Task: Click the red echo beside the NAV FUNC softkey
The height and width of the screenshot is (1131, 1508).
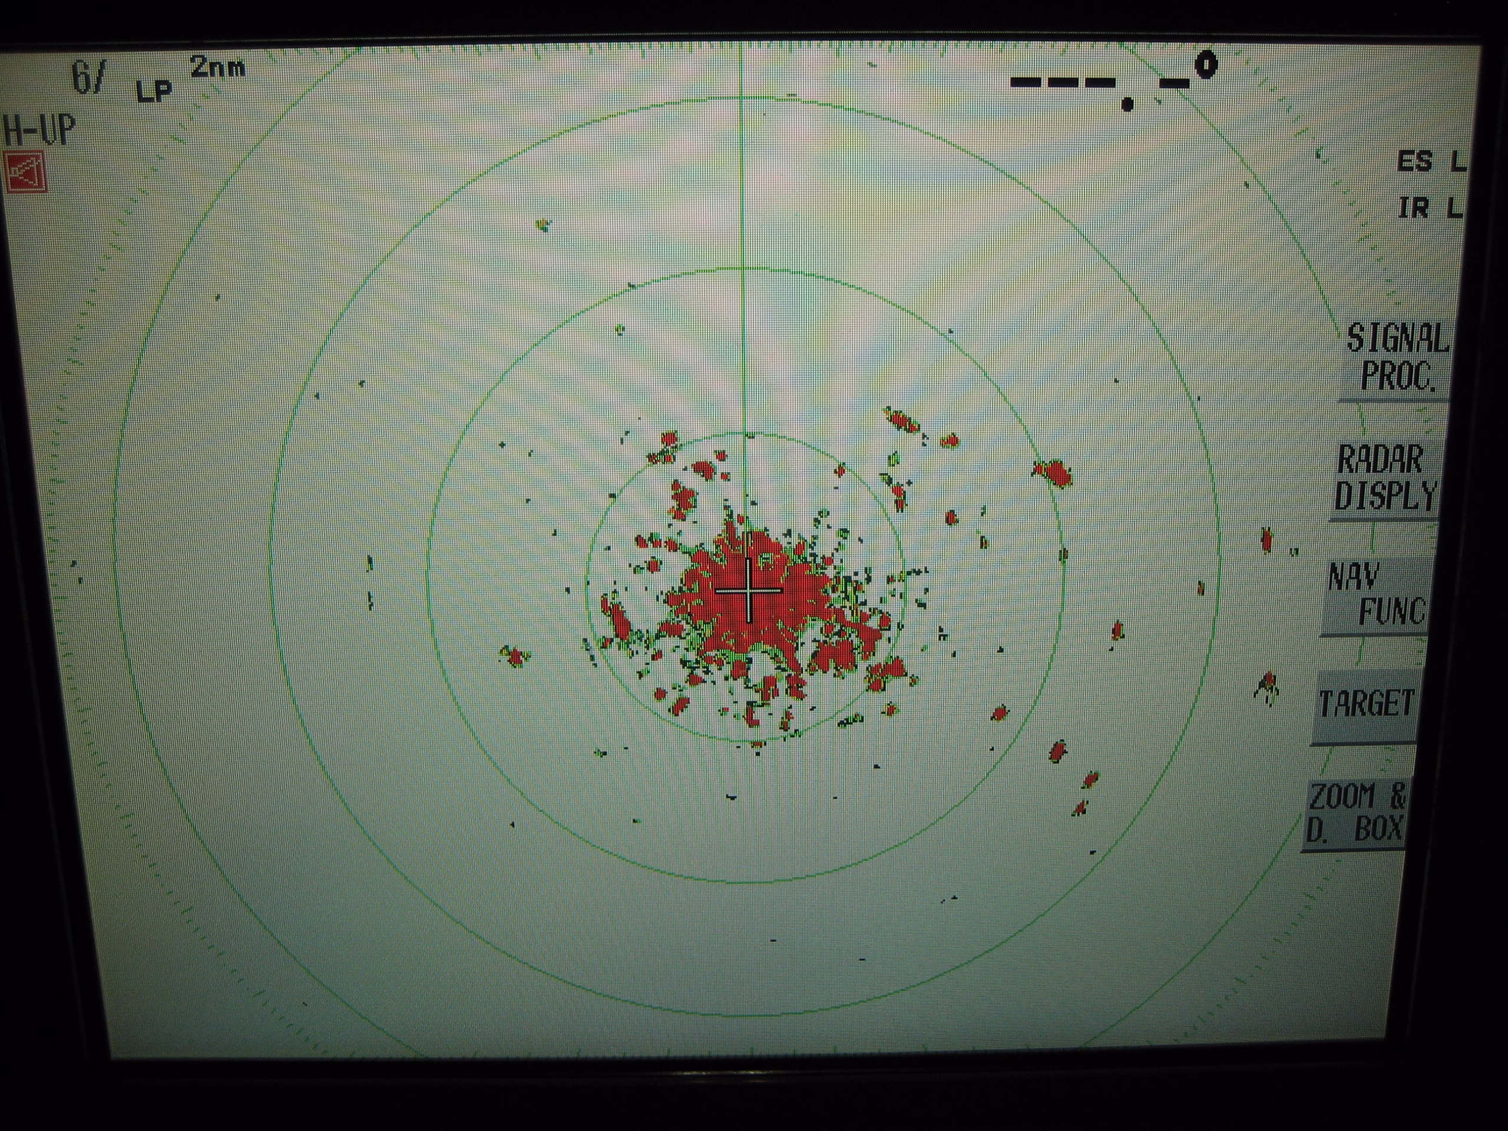Action: (x=1266, y=540)
